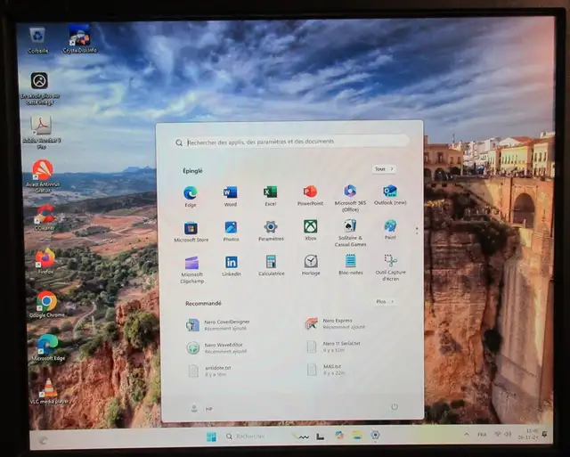Screen dimensions: 570x457
Task: Switch to the Settings gear taskbar app
Action: (x=375, y=435)
